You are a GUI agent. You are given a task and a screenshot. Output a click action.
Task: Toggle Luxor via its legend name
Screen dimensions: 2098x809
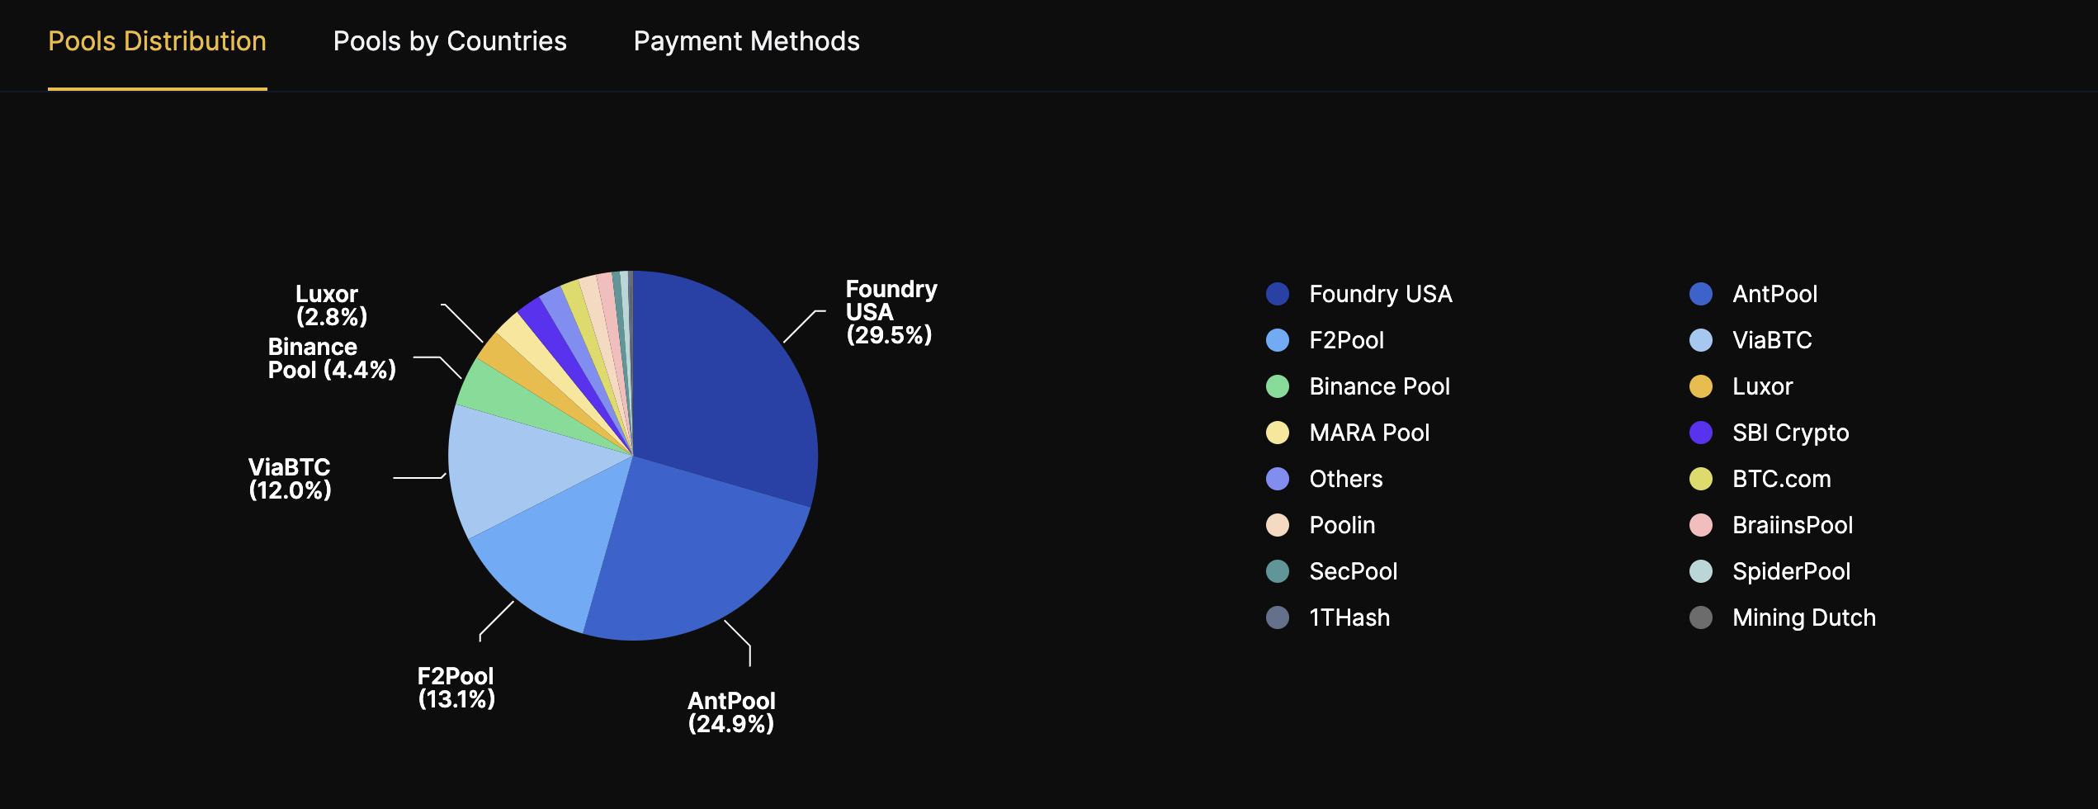point(1763,386)
